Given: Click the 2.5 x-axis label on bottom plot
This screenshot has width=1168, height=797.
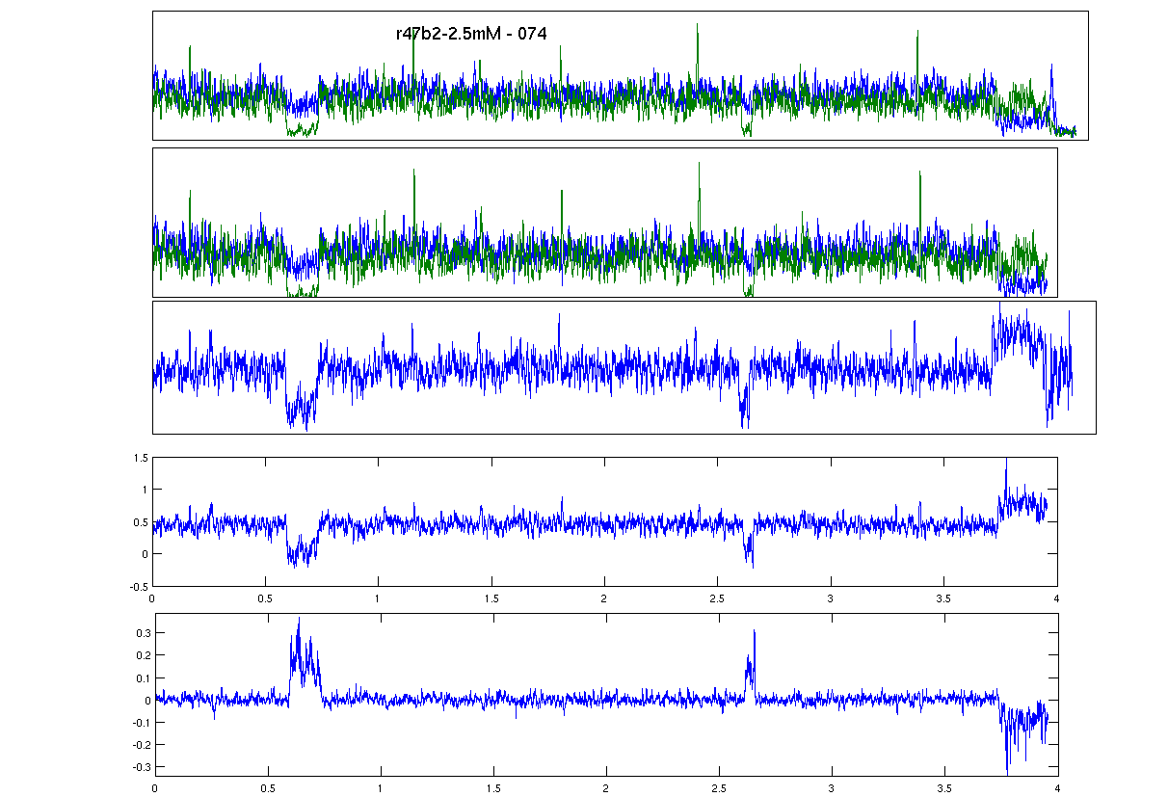Looking at the screenshot, I should tap(719, 787).
